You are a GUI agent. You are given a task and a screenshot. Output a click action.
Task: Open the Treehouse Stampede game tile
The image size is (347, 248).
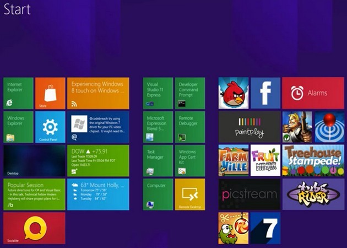point(313,160)
